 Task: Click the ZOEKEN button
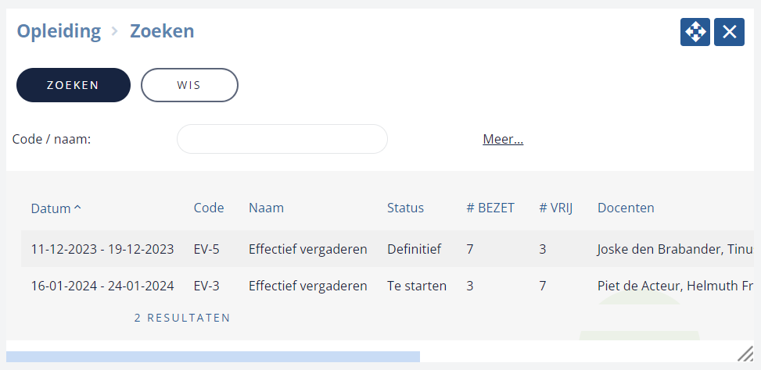click(x=74, y=85)
